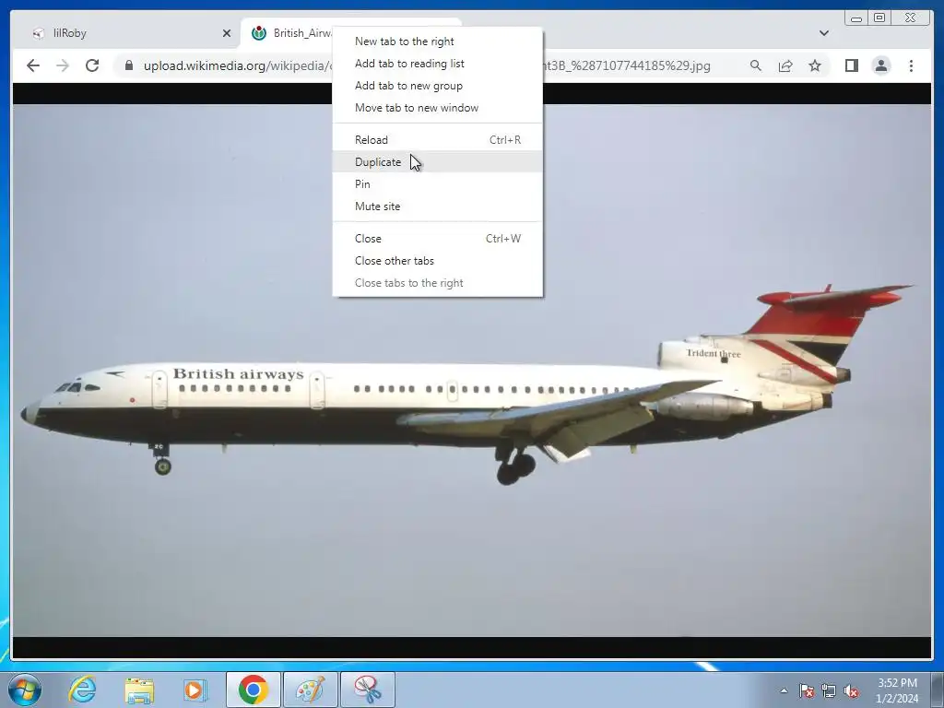Open the side panel icon
Viewport: 944px width, 708px height.
point(851,65)
